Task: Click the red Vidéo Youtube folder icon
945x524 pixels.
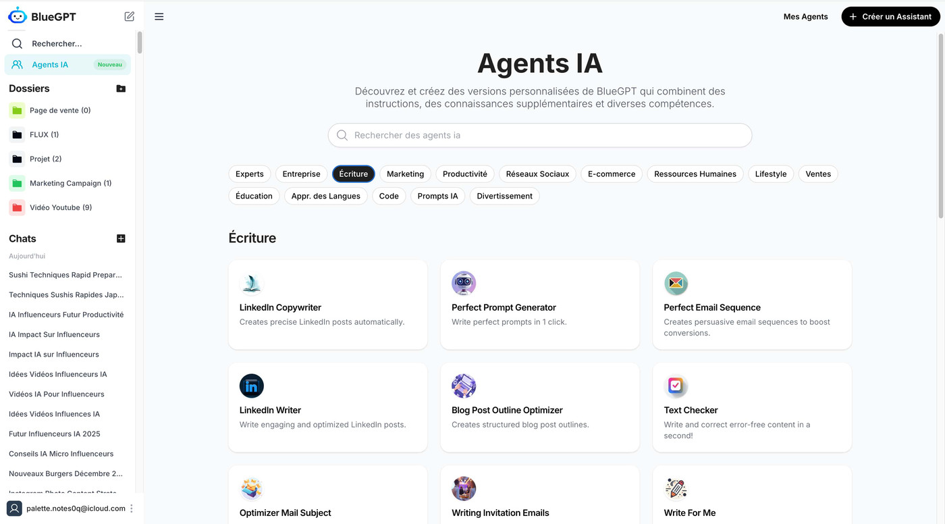Action: pos(17,207)
